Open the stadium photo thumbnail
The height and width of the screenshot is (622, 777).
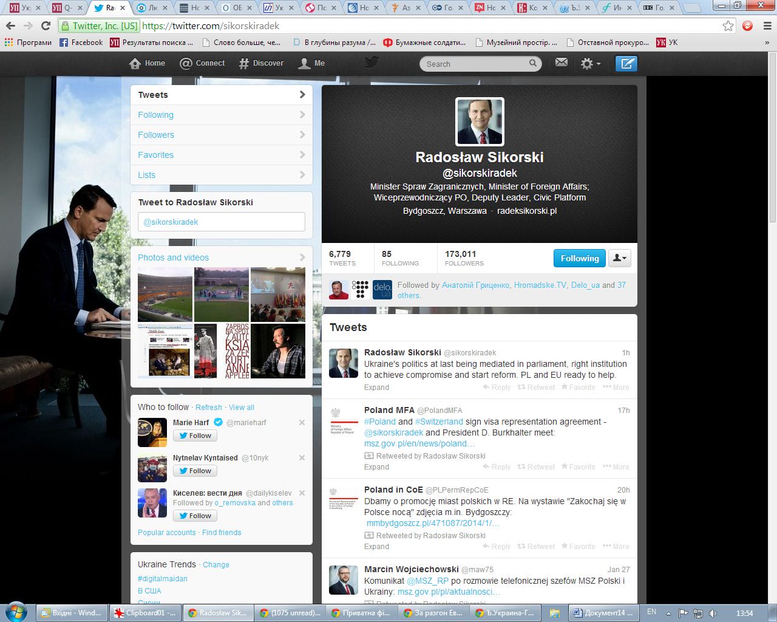[x=165, y=295]
